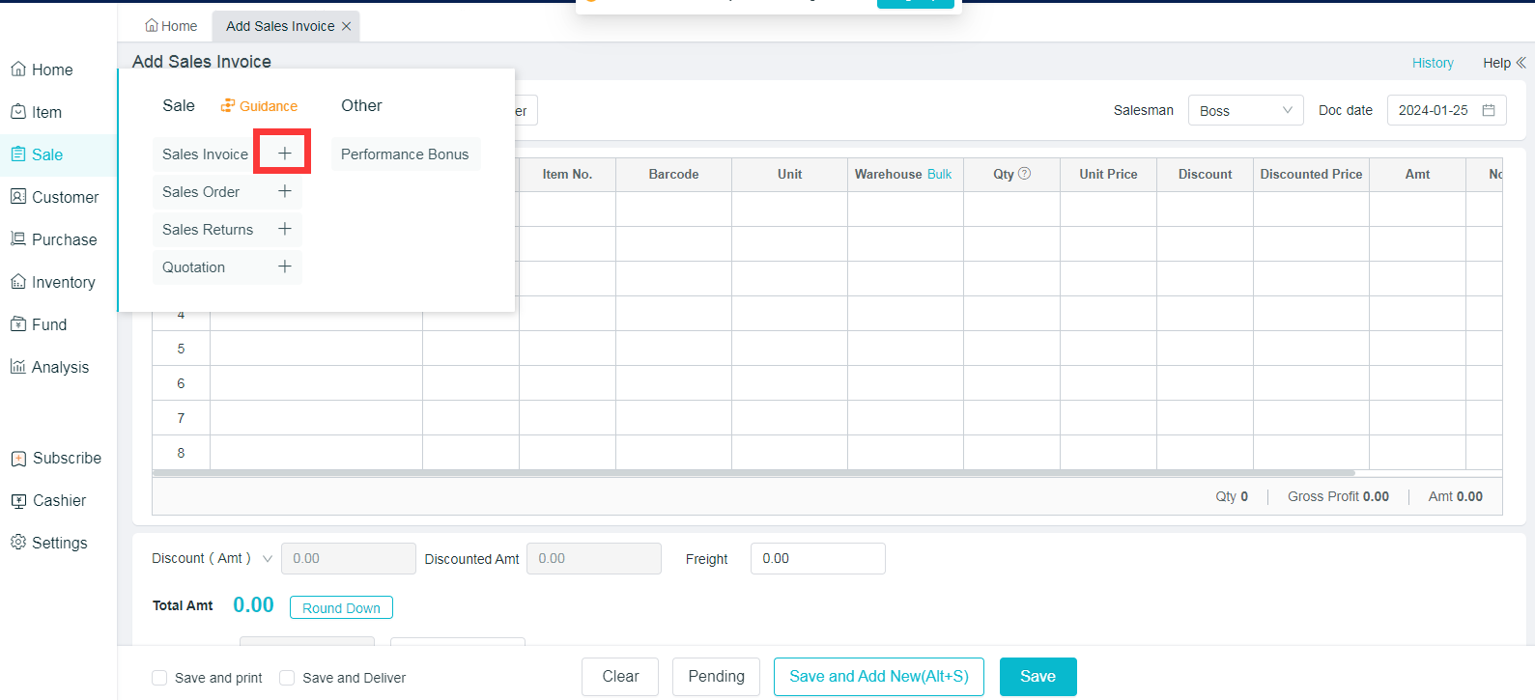Click the Freight input field
The width and height of the screenshot is (1535, 700).
(x=817, y=558)
